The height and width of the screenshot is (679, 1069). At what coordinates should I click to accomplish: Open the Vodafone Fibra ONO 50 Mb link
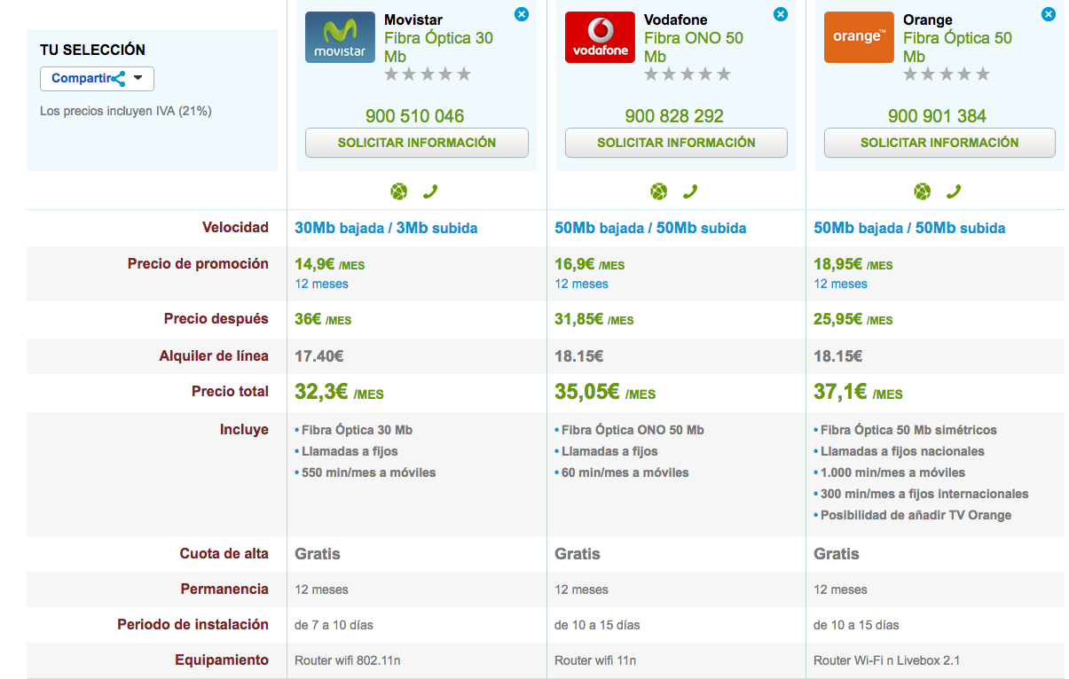(x=694, y=47)
